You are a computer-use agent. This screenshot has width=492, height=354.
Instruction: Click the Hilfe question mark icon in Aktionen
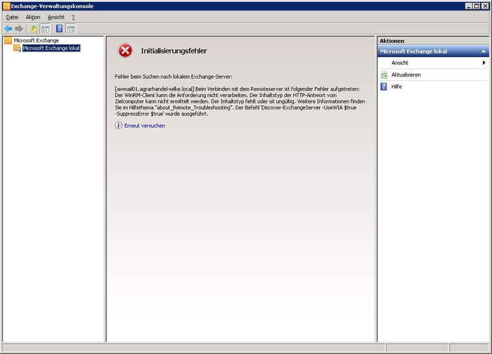coord(384,87)
